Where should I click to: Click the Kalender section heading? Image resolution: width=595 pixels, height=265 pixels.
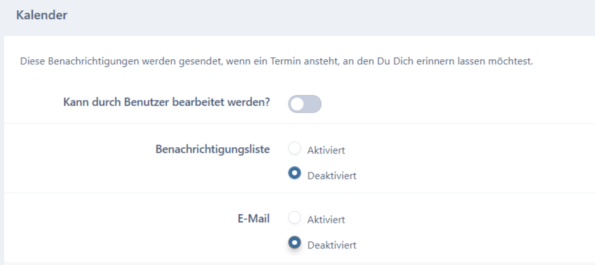coord(41,15)
